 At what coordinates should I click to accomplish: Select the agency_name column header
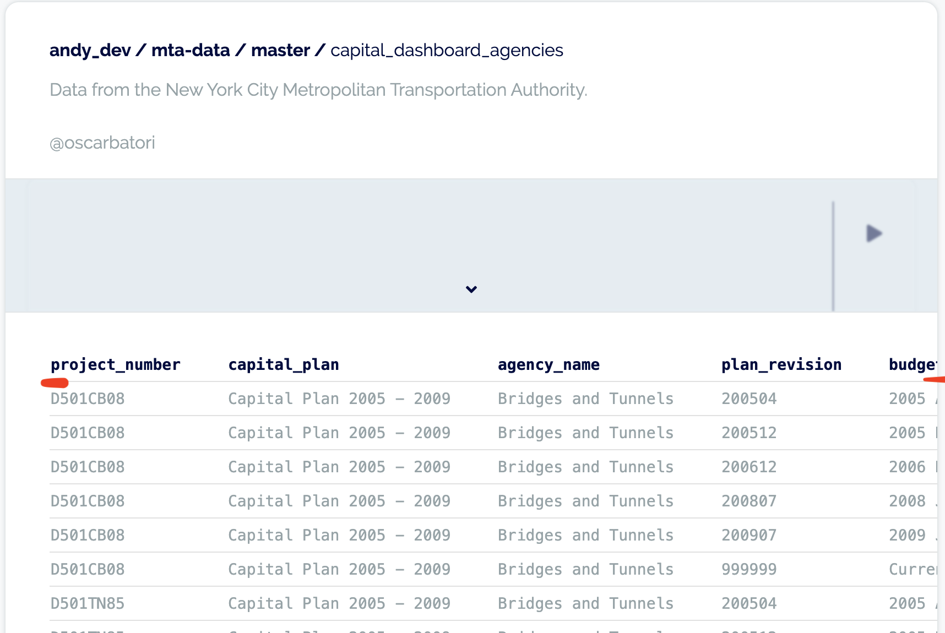[x=548, y=364]
